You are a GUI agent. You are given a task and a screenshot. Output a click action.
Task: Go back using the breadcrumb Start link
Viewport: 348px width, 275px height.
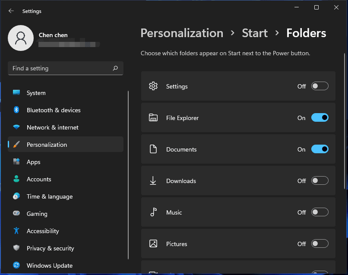pos(254,33)
